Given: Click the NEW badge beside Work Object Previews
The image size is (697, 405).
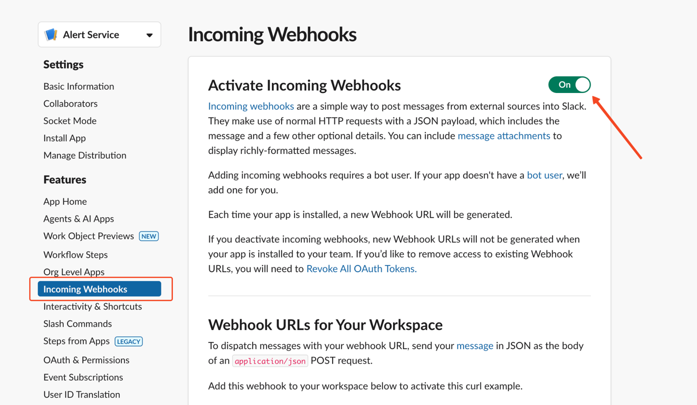Looking at the screenshot, I should click(149, 236).
